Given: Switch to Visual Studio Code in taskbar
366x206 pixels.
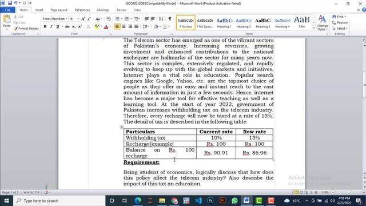Looking at the screenshot, I should click(198, 201).
